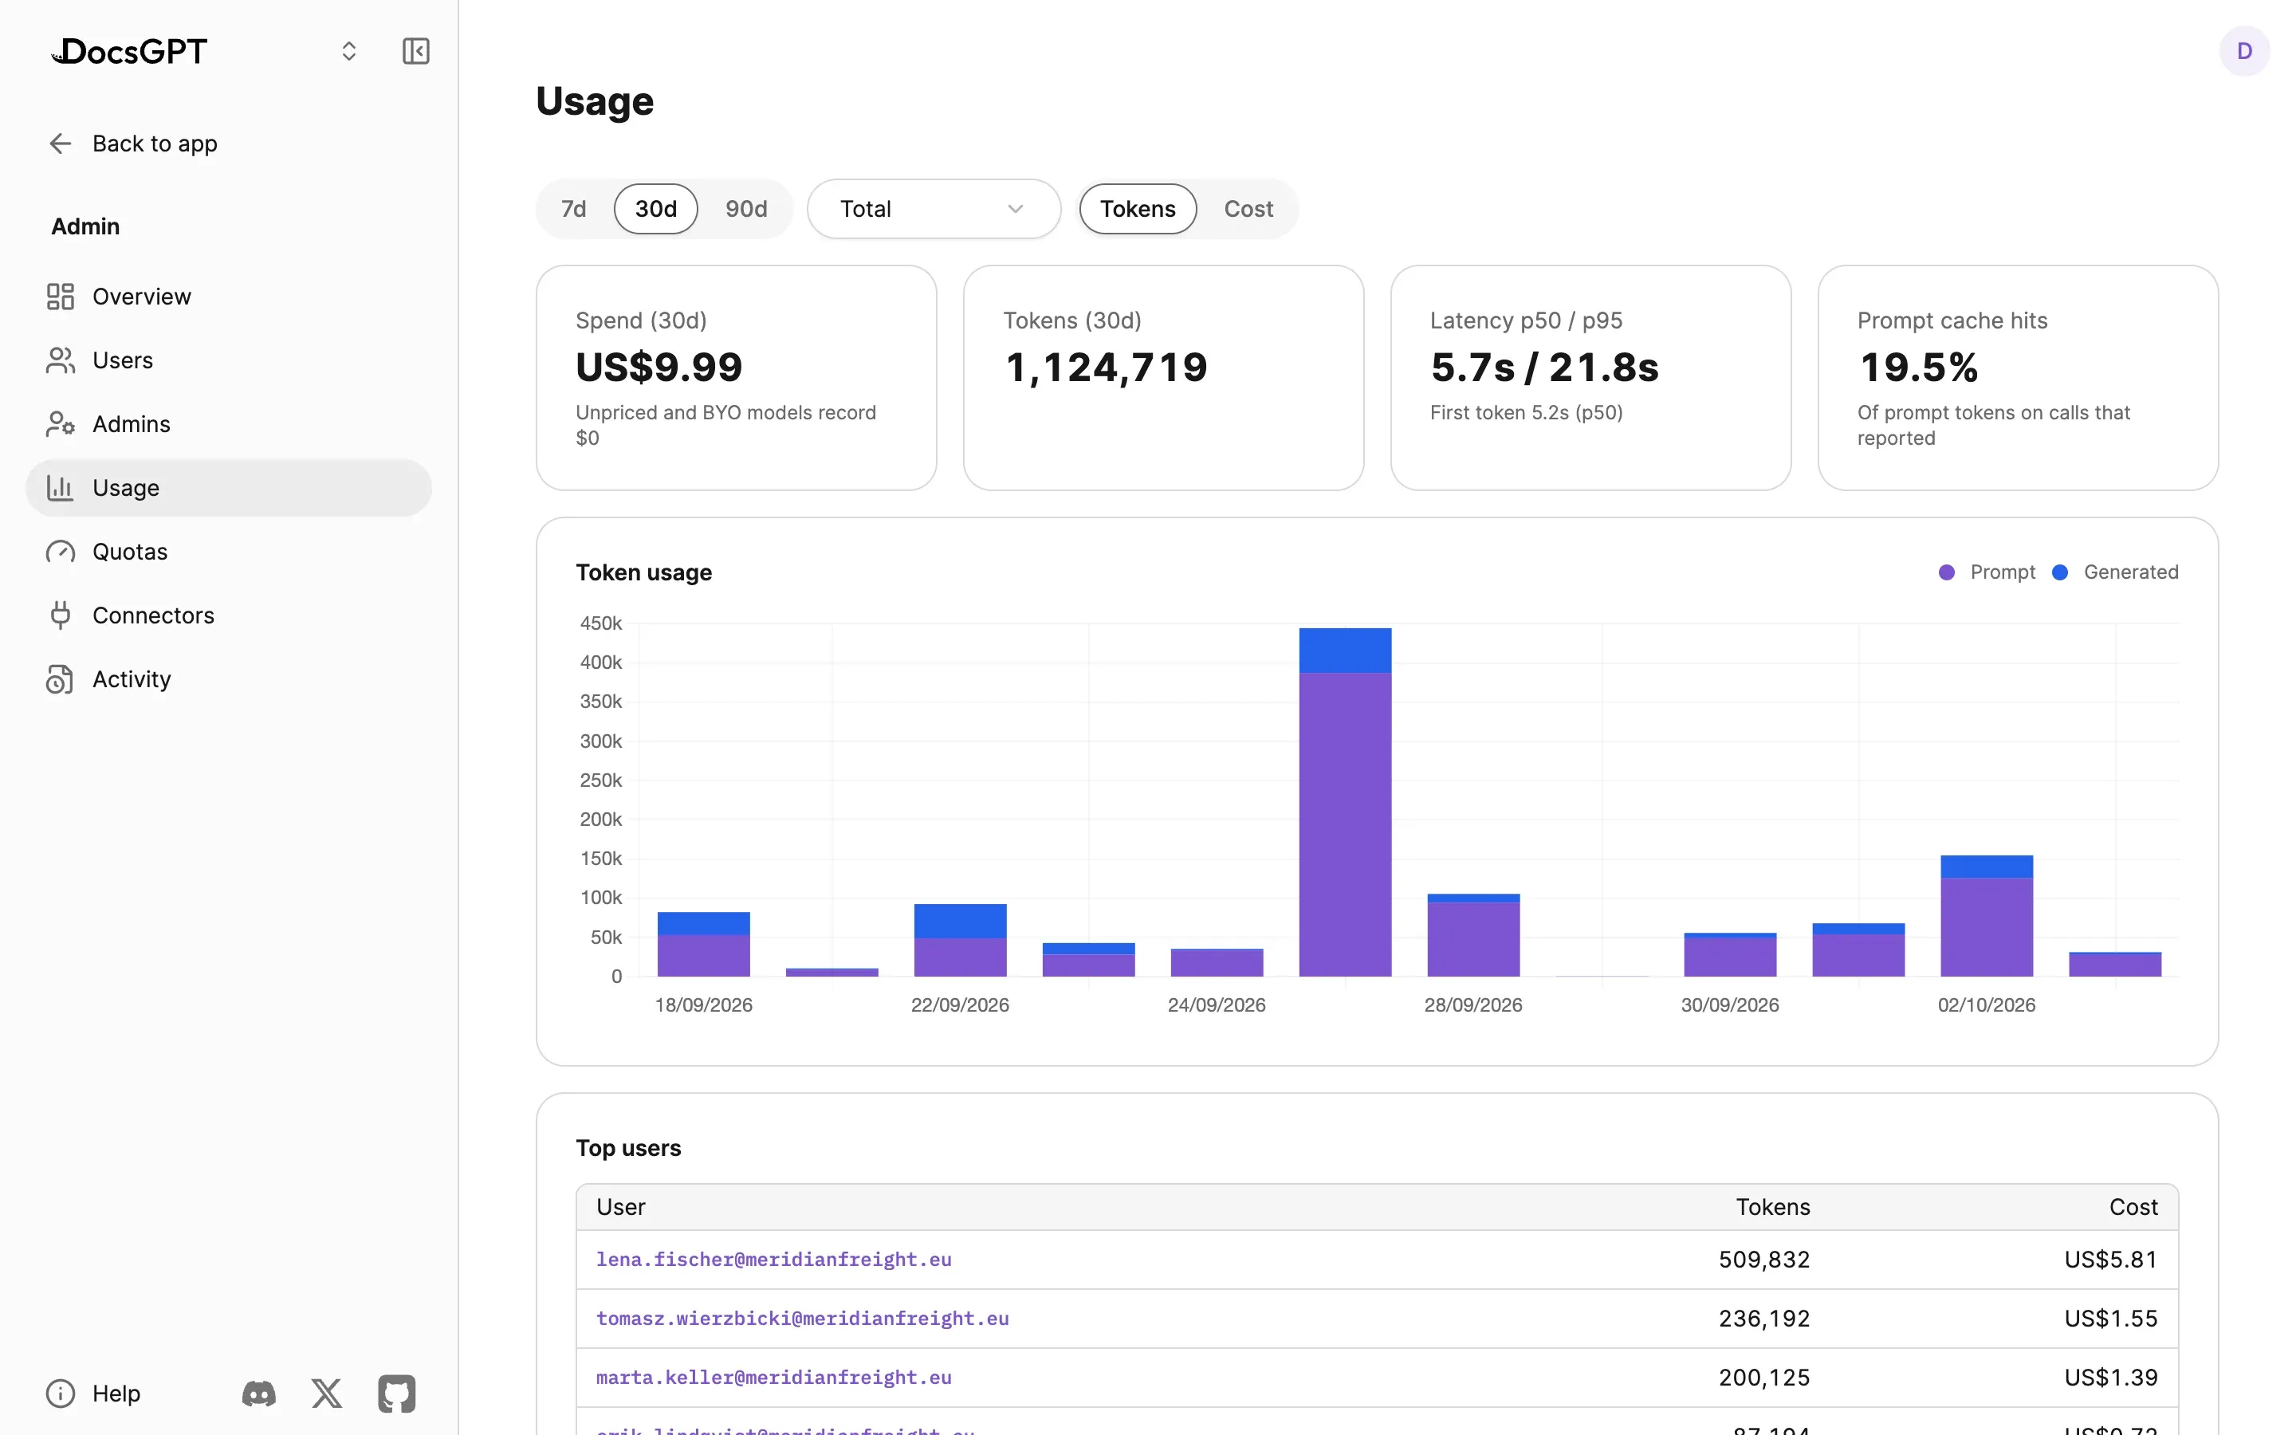The width and height of the screenshot is (2296, 1435).
Task: Click the Prompt cache hits card
Action: (2018, 378)
